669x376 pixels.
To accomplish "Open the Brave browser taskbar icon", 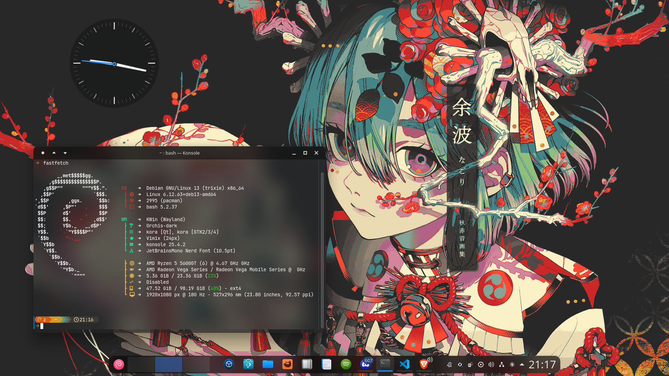I will click(424, 364).
